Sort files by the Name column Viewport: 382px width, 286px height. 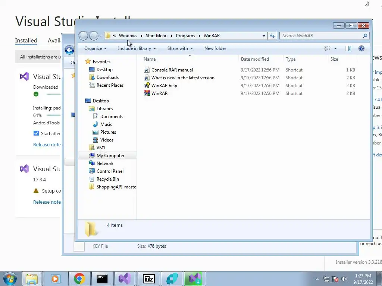coord(149,59)
